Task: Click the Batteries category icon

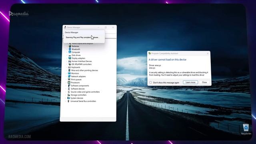Action: [70, 46]
